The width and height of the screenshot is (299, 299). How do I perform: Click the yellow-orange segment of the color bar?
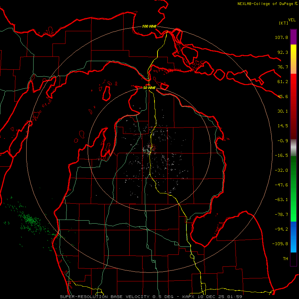[293, 59]
